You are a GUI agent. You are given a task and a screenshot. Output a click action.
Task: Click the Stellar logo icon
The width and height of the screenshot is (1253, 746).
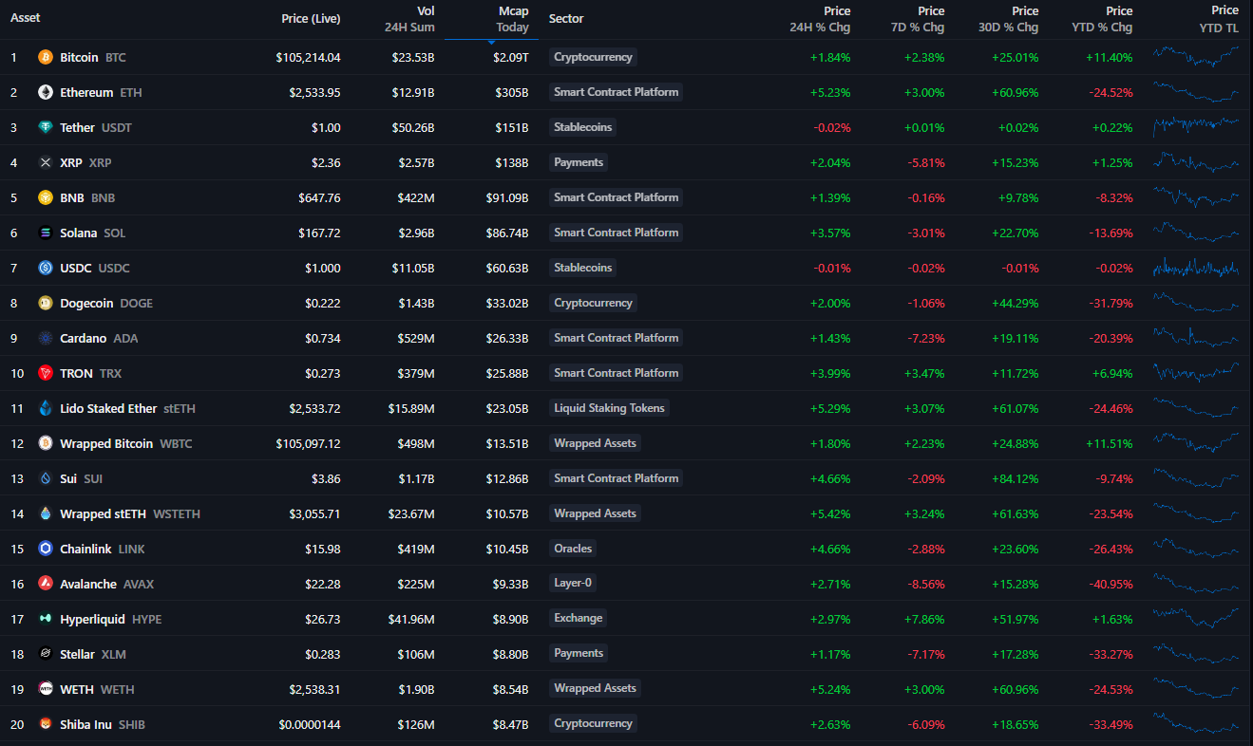pos(45,654)
